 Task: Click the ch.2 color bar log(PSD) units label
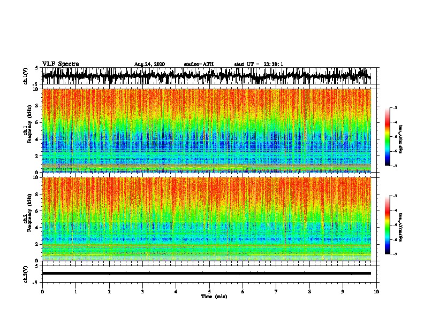coord(400,228)
